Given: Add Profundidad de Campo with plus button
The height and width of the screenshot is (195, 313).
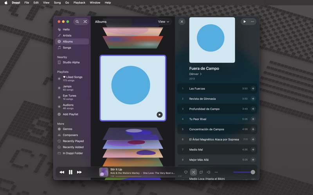Looking at the screenshot, I should point(253,109).
